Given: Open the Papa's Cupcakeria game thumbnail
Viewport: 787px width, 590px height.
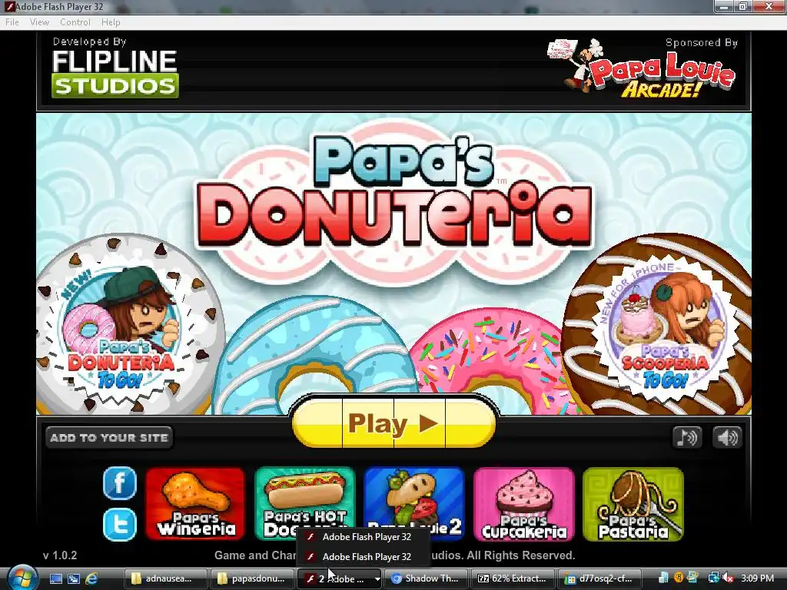Looking at the screenshot, I should coord(524,504).
